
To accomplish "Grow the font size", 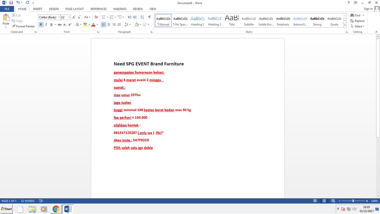I will tap(73, 17).
